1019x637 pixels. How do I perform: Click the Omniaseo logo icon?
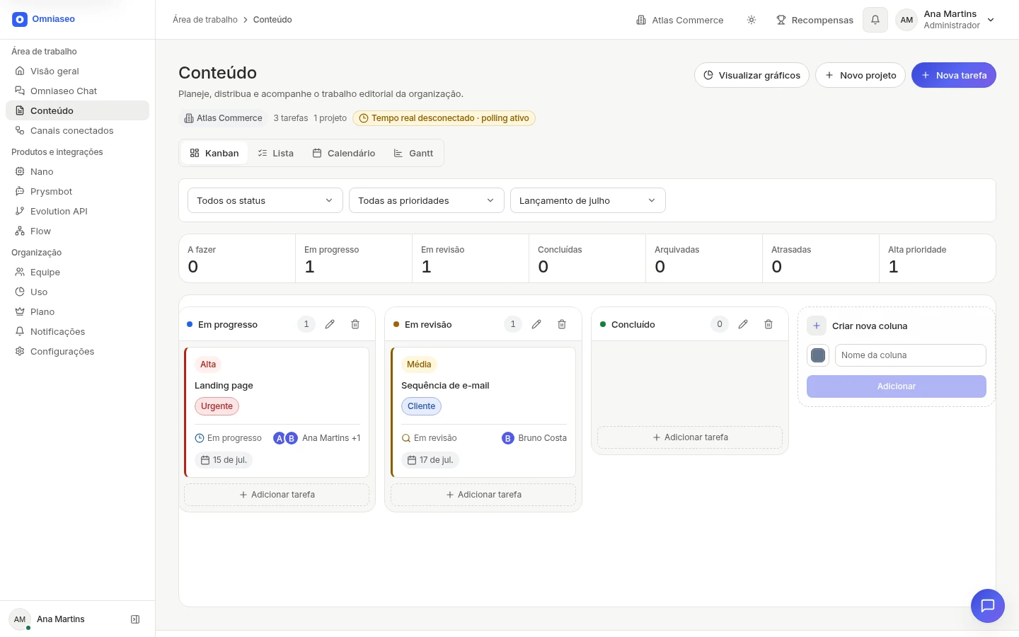20,20
